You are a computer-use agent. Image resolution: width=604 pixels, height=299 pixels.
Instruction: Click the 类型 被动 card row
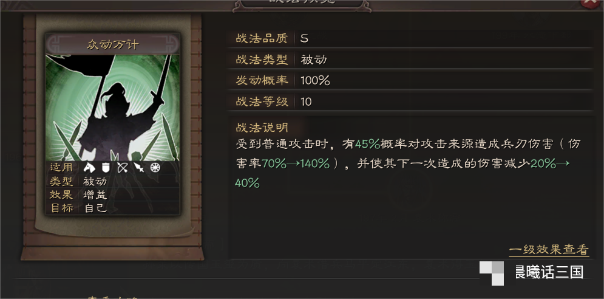tap(113, 181)
